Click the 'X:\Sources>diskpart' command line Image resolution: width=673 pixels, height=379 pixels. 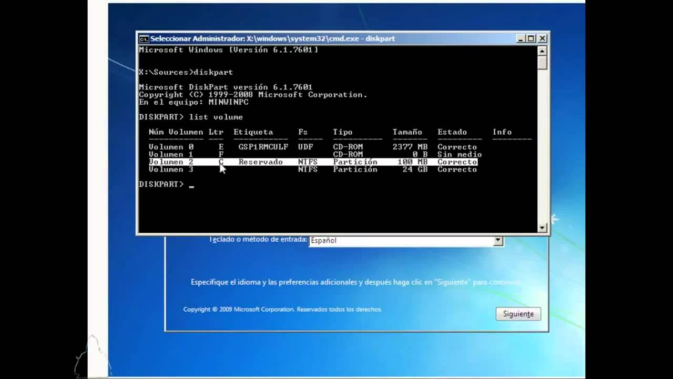[x=186, y=72]
